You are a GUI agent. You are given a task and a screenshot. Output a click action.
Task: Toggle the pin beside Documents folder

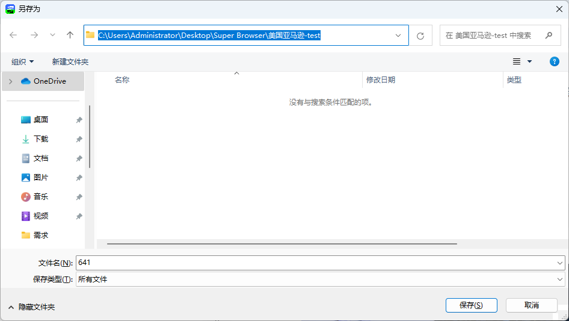79,158
